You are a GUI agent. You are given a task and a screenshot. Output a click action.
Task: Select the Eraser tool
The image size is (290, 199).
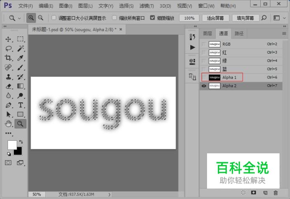click(8, 86)
